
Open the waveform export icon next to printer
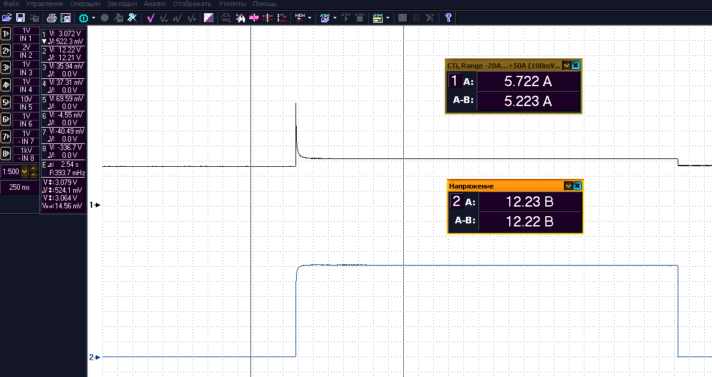(66, 17)
